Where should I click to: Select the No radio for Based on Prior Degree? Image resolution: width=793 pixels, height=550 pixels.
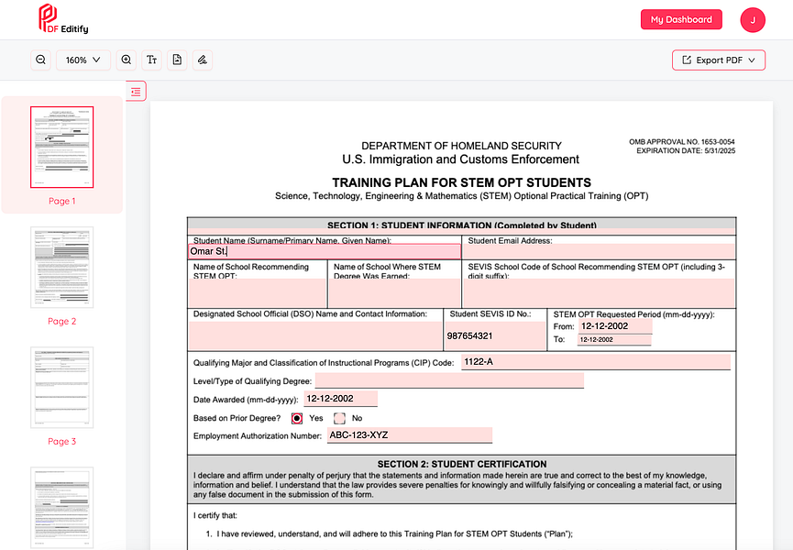click(339, 418)
